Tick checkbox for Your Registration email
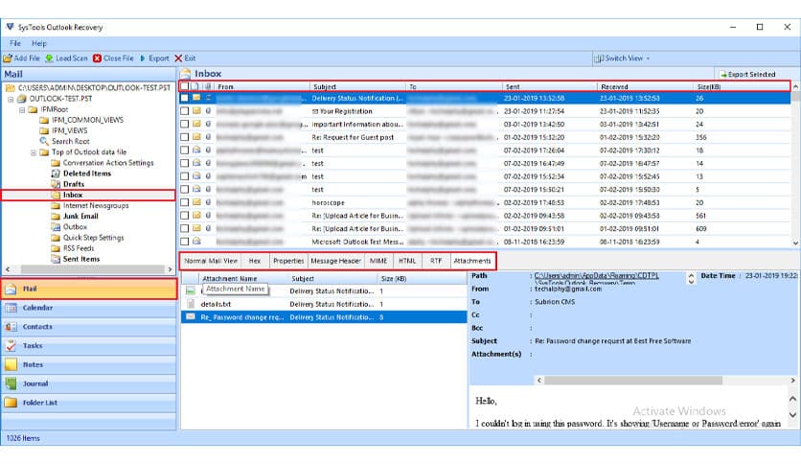Image resolution: width=801 pixels, height=464 pixels. 184,111
